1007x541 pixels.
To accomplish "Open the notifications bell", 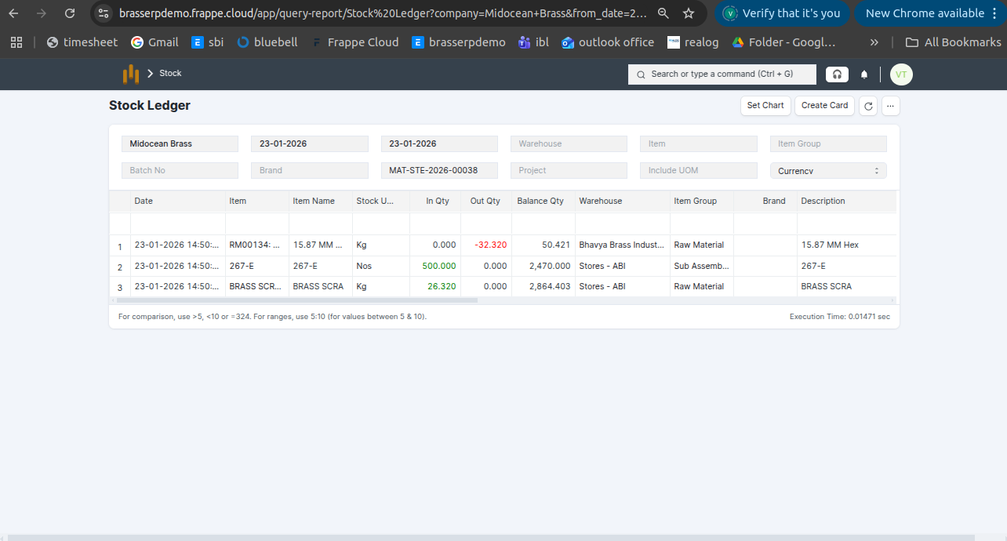I will [864, 74].
